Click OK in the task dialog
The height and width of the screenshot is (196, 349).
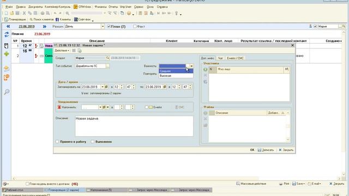pyautogui.click(x=252, y=150)
